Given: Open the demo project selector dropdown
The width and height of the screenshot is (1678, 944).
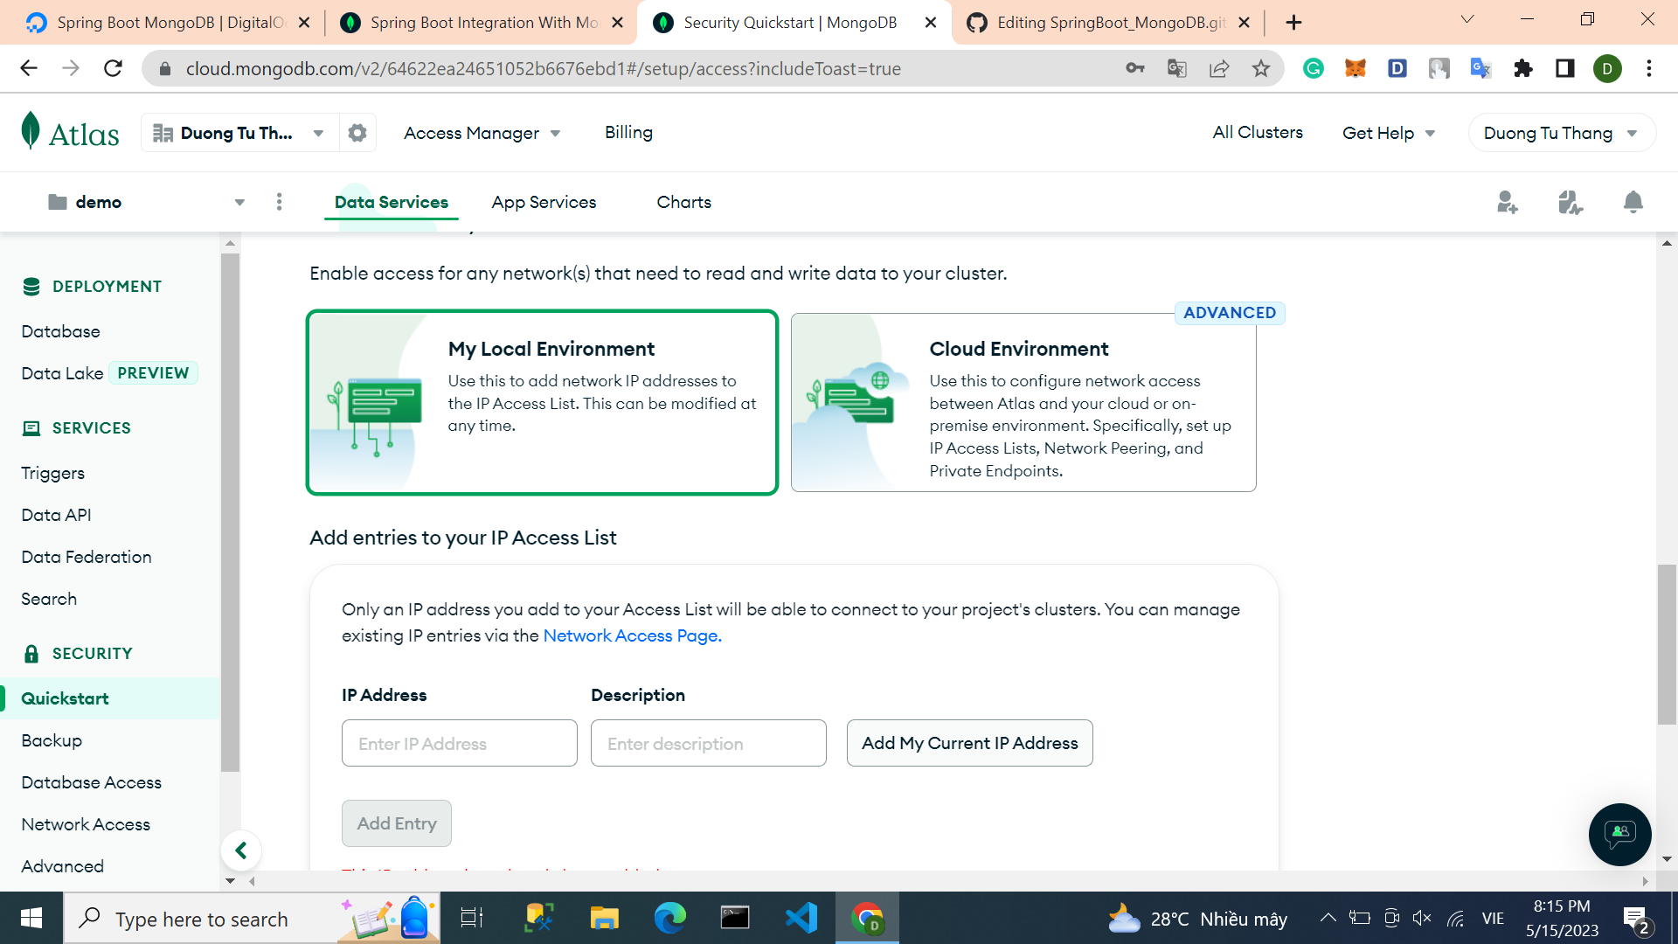Looking at the screenshot, I should (x=239, y=202).
